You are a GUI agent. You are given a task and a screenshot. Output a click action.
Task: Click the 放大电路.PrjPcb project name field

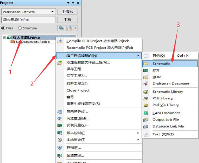28,20
